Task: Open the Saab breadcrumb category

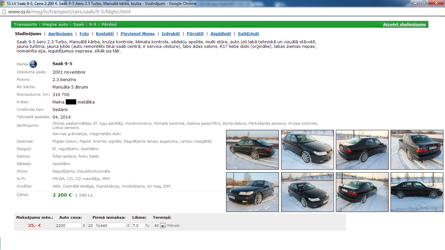Action: [x=79, y=24]
